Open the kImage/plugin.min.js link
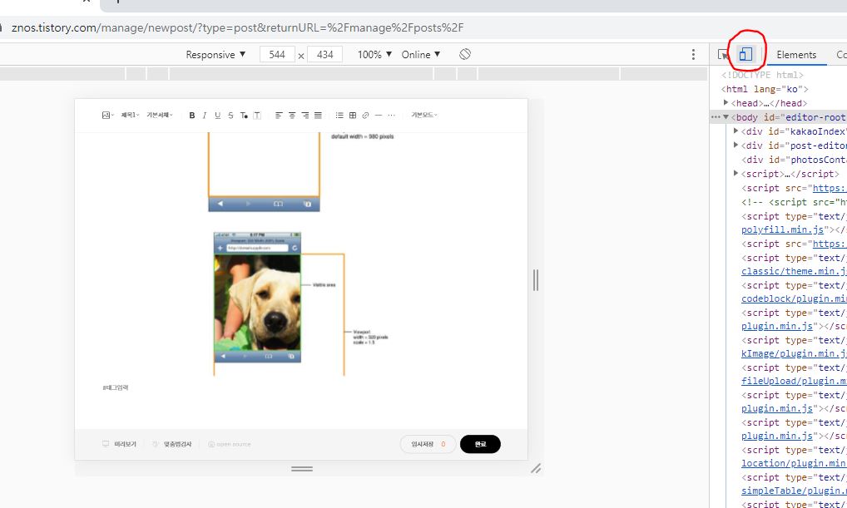This screenshot has height=508, width=847. (794, 353)
